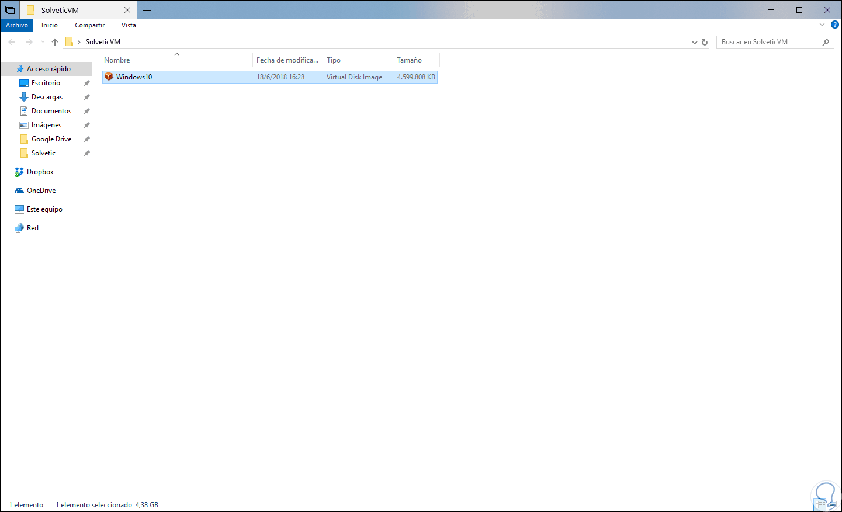Viewport: 842px width, 512px height.
Task: Open the Solvetic folder in sidebar
Action: 43,153
